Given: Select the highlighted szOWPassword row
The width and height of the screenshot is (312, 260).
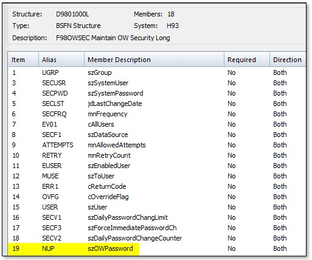Looking at the screenshot, I should coord(157,248).
